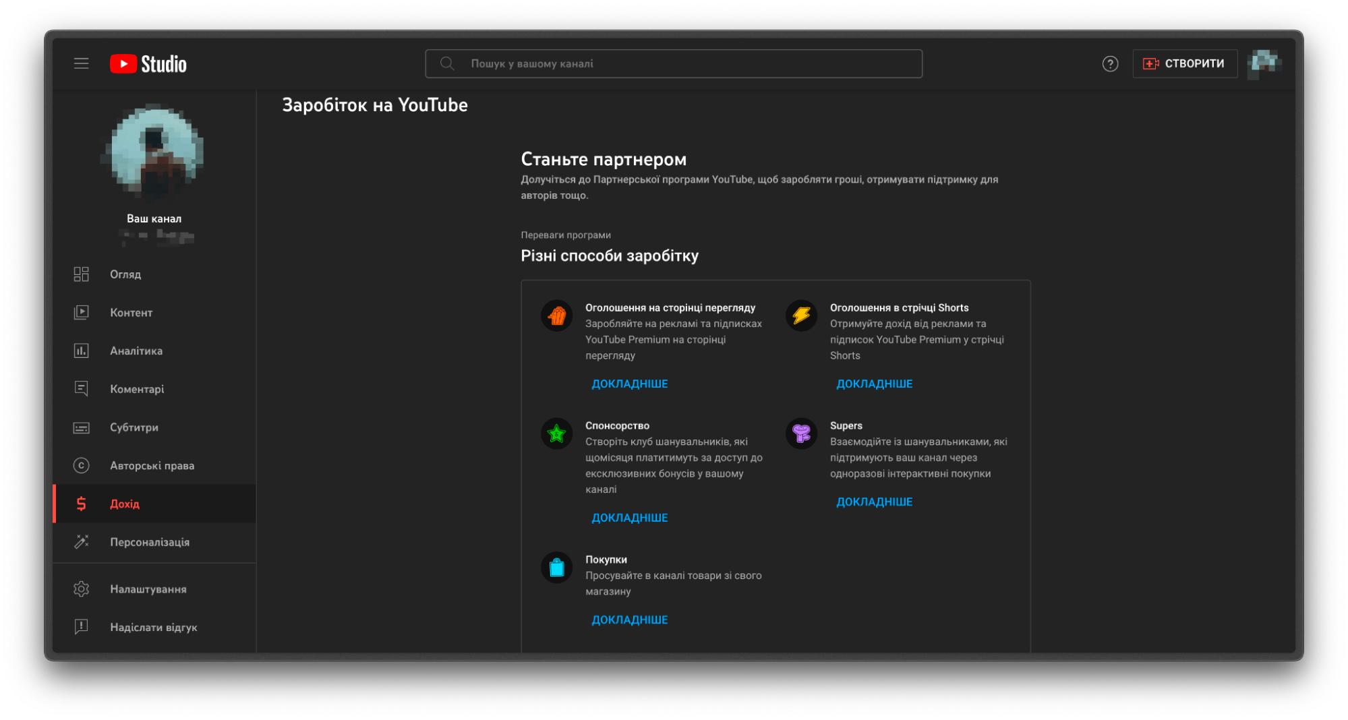1348x720 pixels.
Task: Click the Субтитри captions icon
Action: click(x=81, y=427)
